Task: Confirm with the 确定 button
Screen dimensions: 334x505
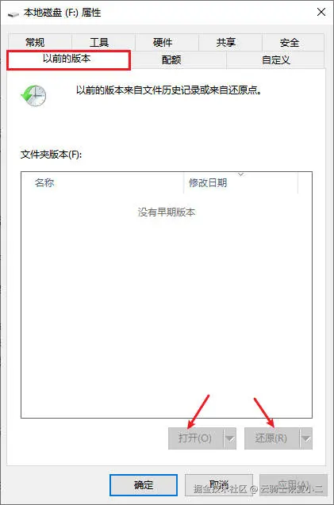Action: [144, 485]
